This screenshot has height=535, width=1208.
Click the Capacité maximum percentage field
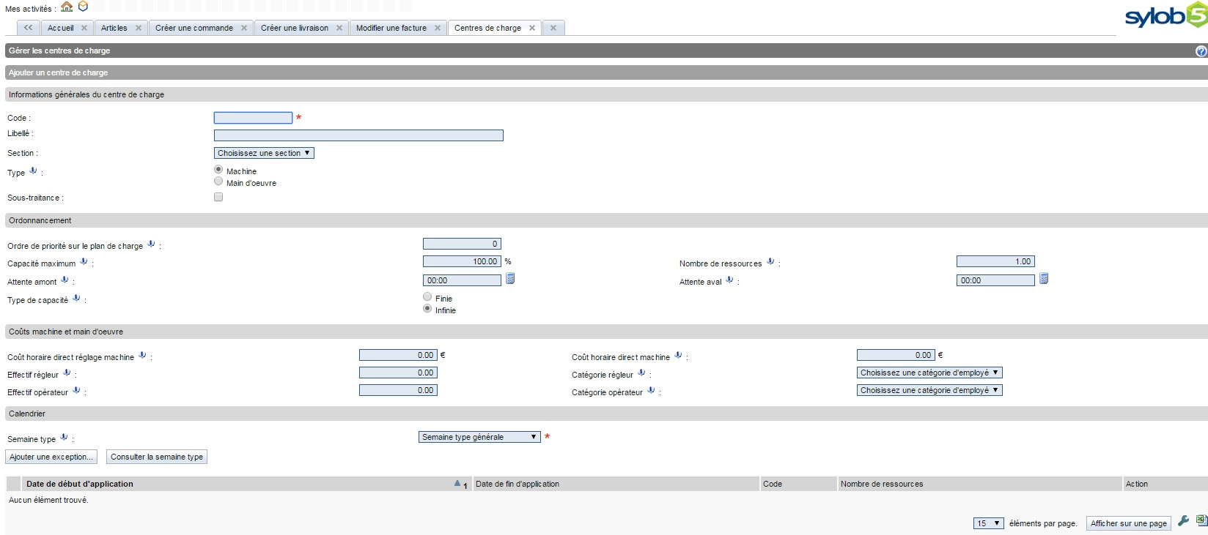point(462,261)
